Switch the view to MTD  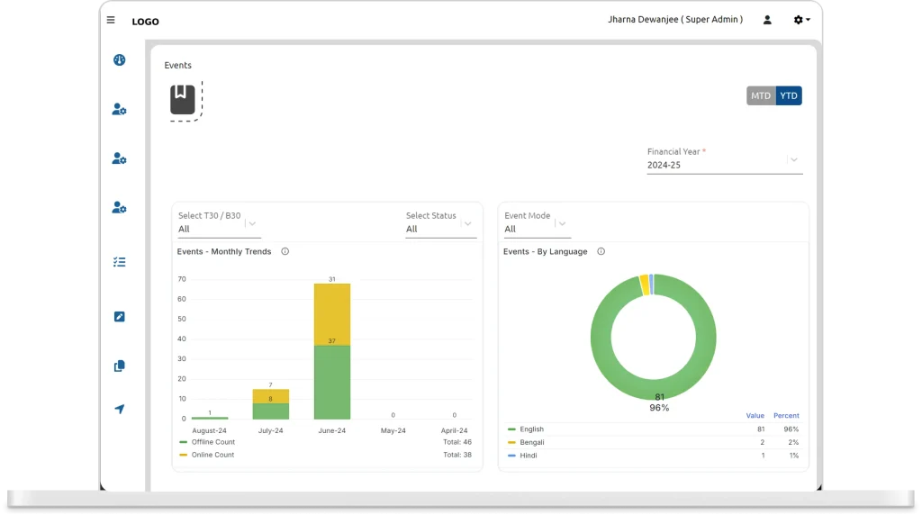[761, 96]
